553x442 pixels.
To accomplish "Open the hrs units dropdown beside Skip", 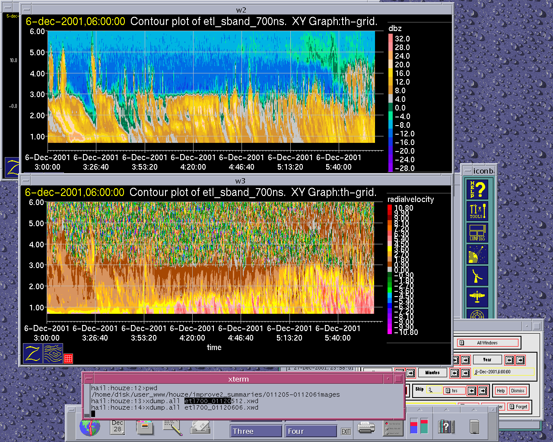I will point(454,391).
